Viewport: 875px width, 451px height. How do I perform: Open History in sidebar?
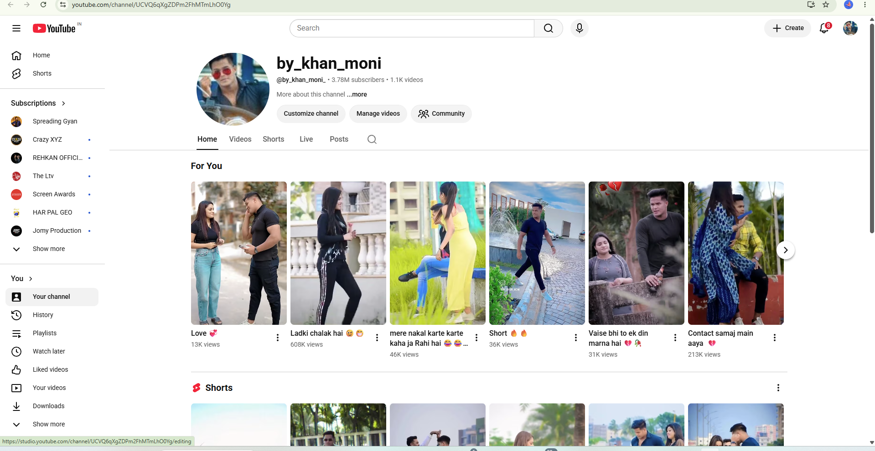pyautogui.click(x=52, y=315)
